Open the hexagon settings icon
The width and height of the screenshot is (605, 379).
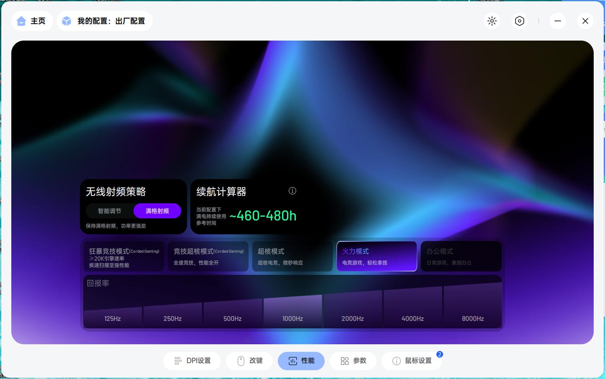(x=519, y=21)
